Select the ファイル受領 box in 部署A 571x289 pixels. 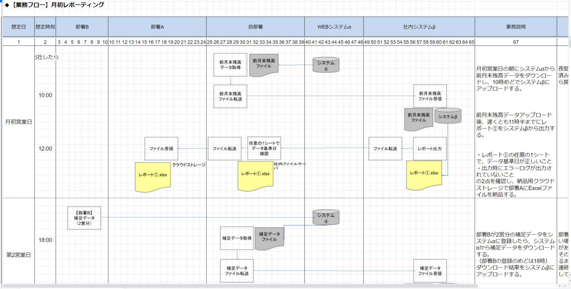[161, 148]
